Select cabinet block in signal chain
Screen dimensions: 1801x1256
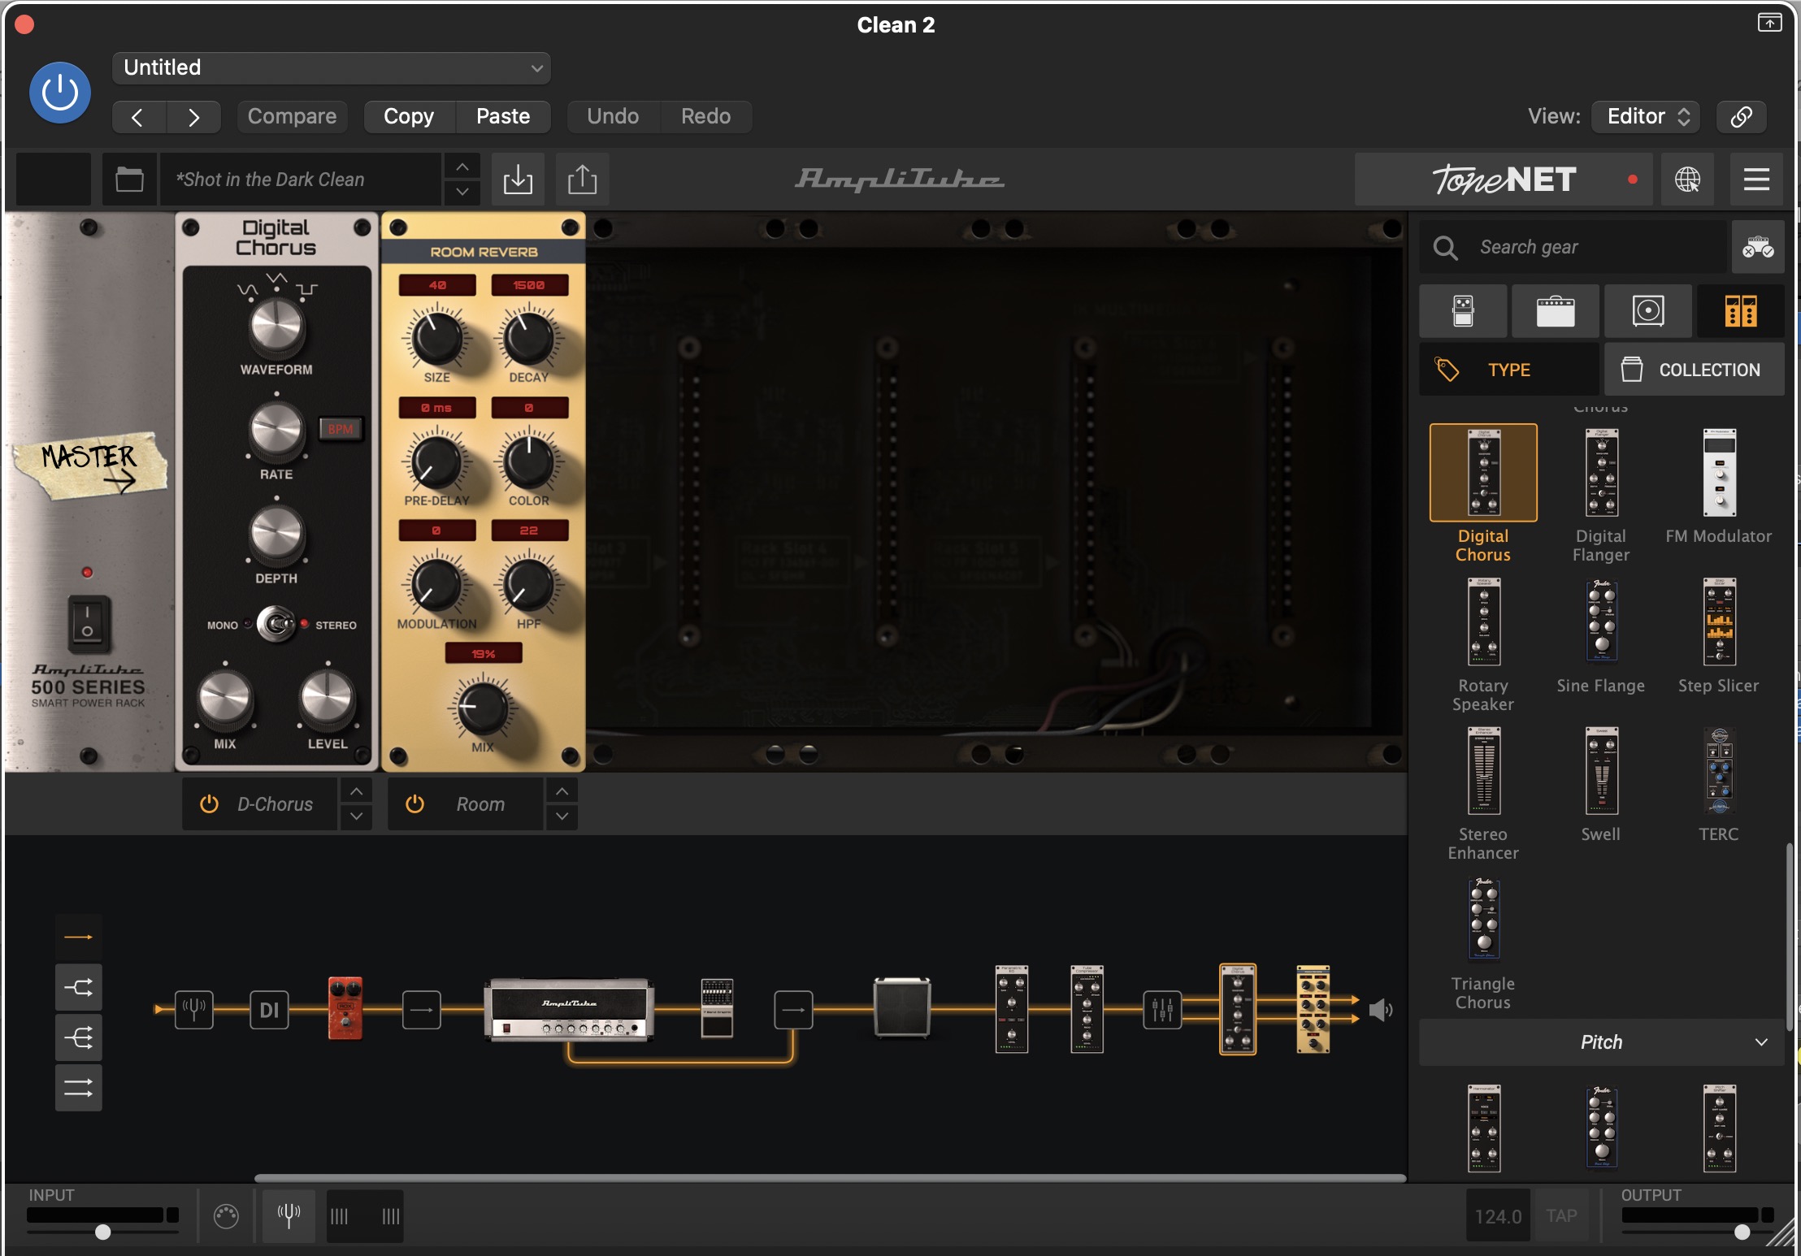(902, 1008)
